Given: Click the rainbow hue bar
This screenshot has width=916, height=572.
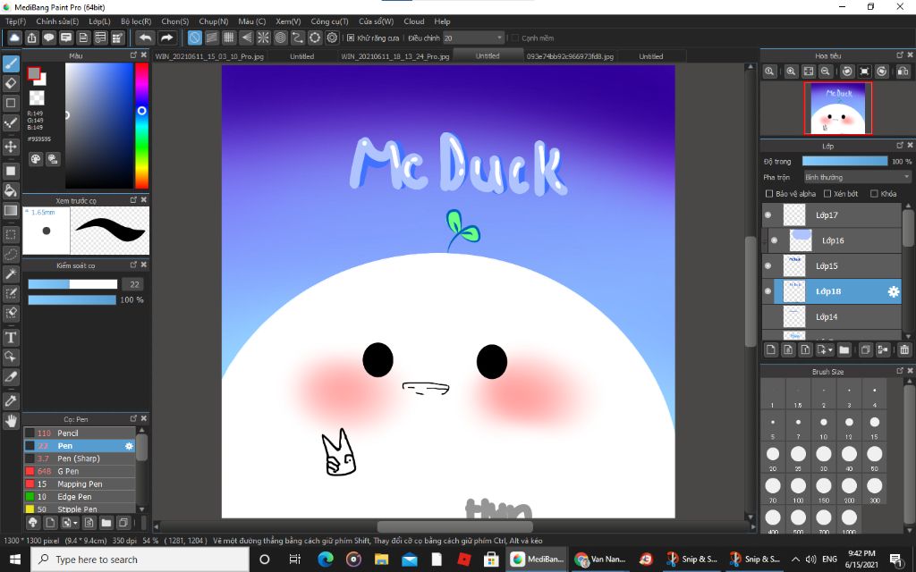Looking at the screenshot, I should [141, 125].
